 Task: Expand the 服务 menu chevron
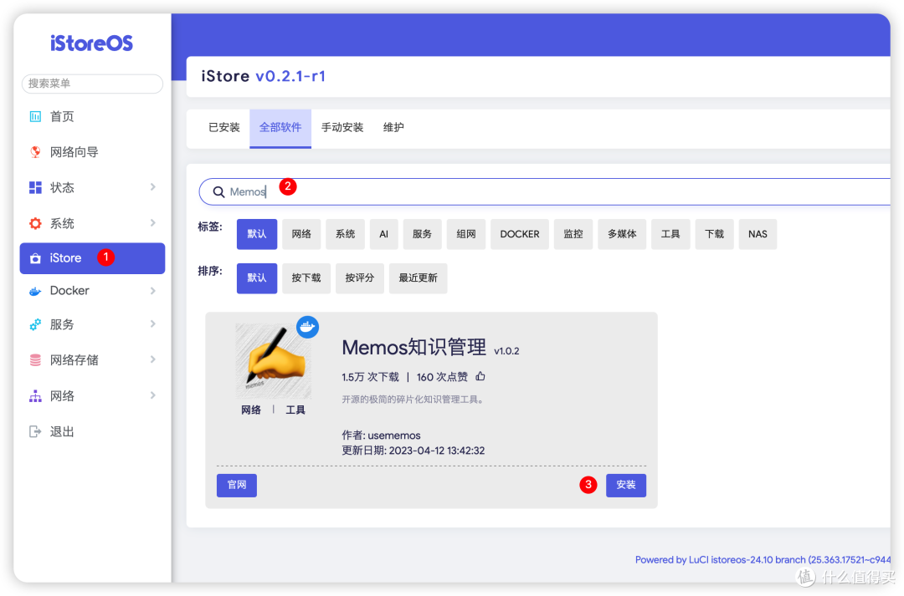pos(153,324)
